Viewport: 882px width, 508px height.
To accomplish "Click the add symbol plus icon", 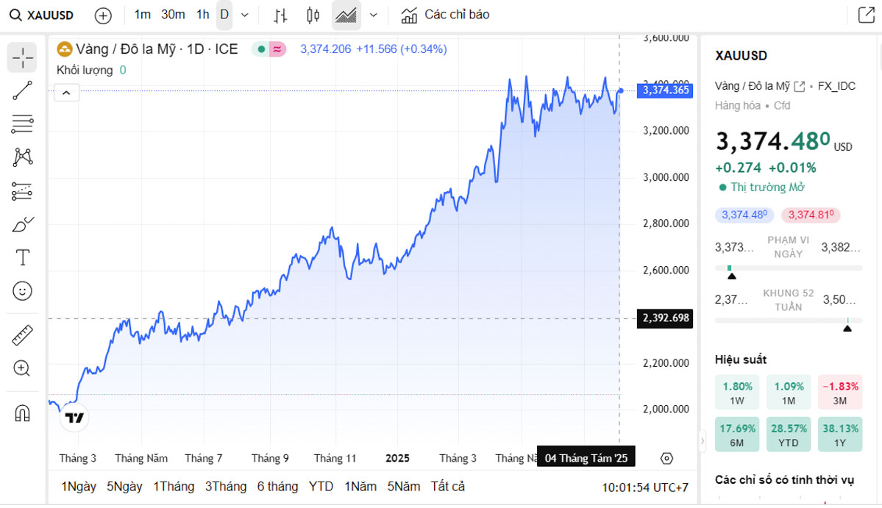I will pos(104,15).
